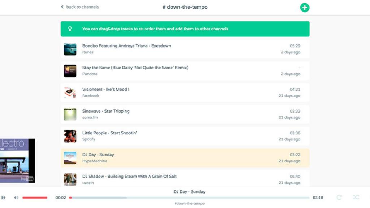This screenshot has height=208, width=370.
Task: Go back to channels
Action: (80, 7)
